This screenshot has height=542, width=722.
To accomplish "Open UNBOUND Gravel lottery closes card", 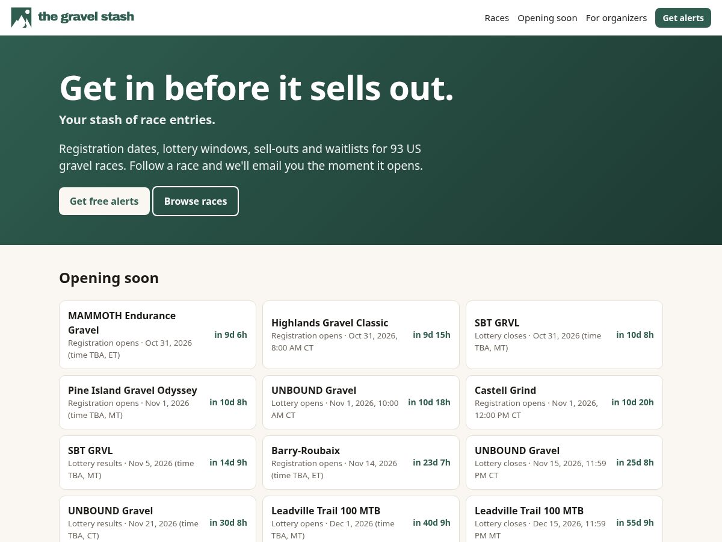I will click(x=564, y=463).
